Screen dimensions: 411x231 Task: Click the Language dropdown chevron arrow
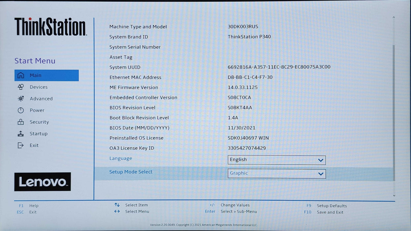(320, 160)
